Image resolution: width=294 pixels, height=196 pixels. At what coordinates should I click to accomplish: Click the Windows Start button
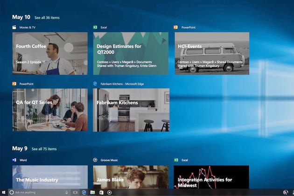[x=3, y=192]
